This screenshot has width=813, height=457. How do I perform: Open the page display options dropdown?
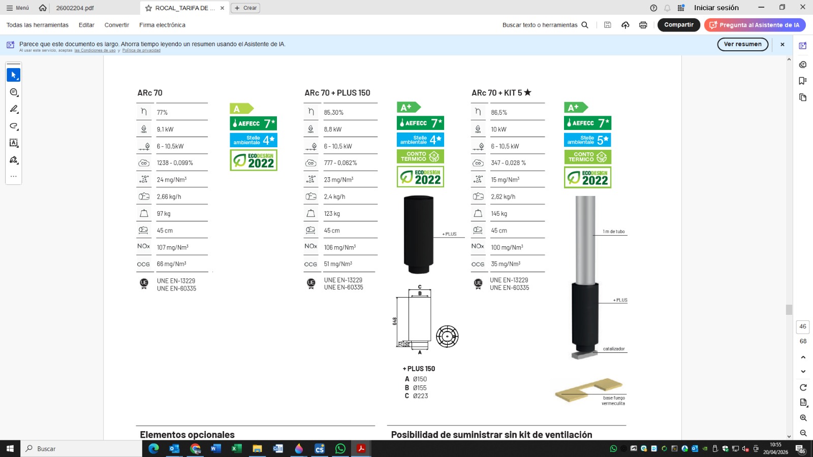click(803, 403)
